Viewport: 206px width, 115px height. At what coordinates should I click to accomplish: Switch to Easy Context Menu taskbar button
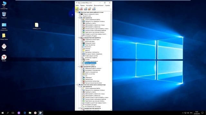tap(41, 113)
